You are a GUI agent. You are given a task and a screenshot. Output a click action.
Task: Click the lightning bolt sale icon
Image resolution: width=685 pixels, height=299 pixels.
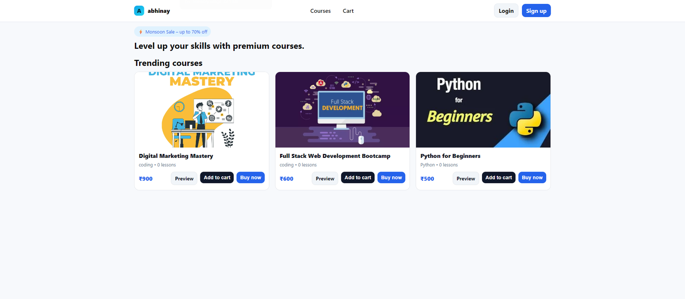pos(140,32)
